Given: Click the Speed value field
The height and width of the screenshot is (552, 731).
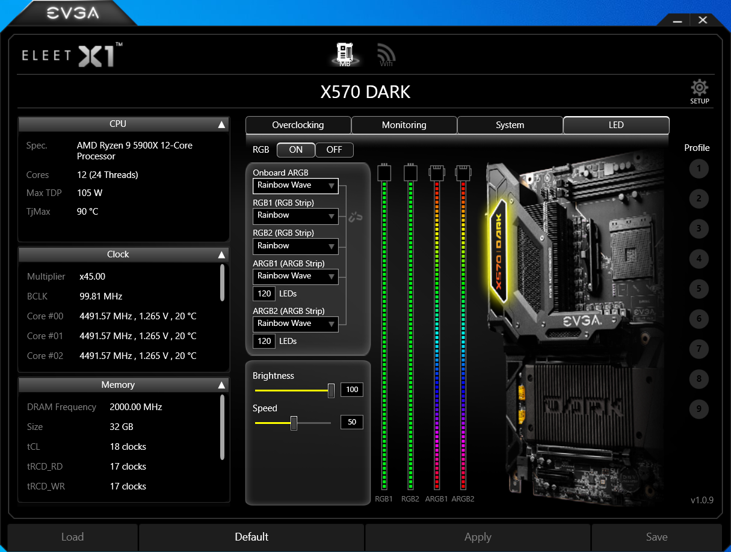Looking at the screenshot, I should pos(352,422).
